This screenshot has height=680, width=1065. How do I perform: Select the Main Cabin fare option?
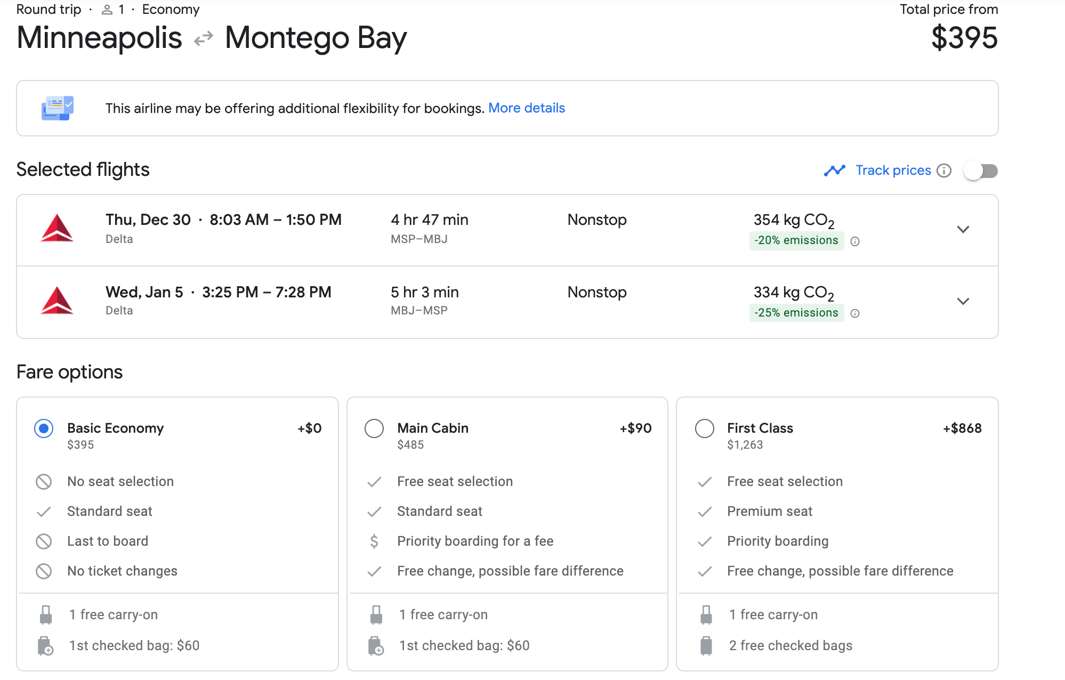coord(374,428)
